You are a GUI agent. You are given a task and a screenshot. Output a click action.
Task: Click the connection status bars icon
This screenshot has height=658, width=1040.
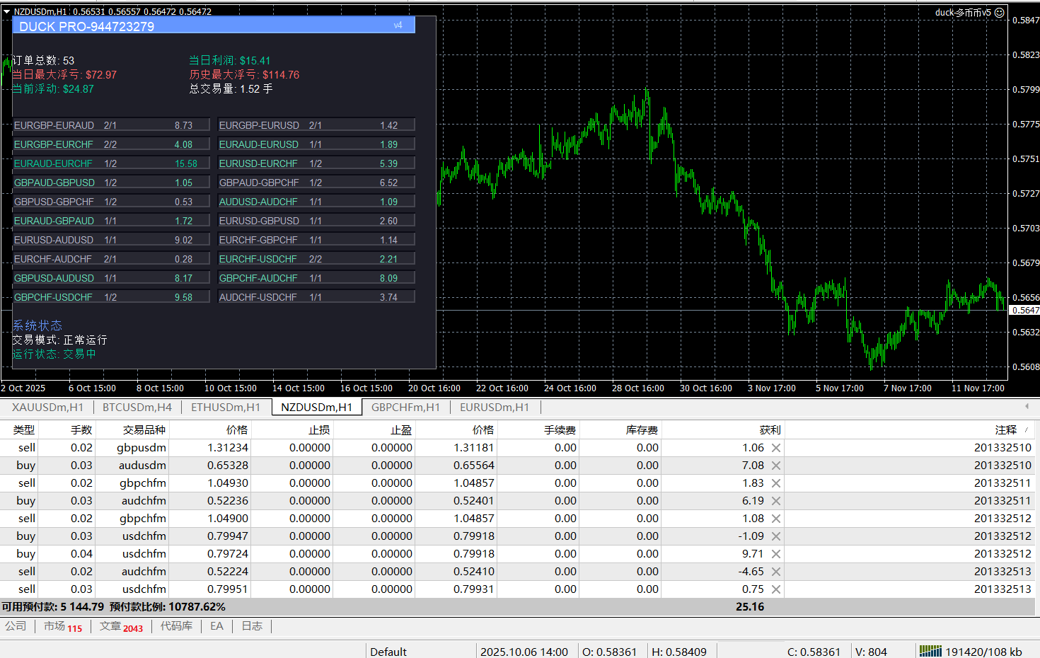[x=930, y=651]
